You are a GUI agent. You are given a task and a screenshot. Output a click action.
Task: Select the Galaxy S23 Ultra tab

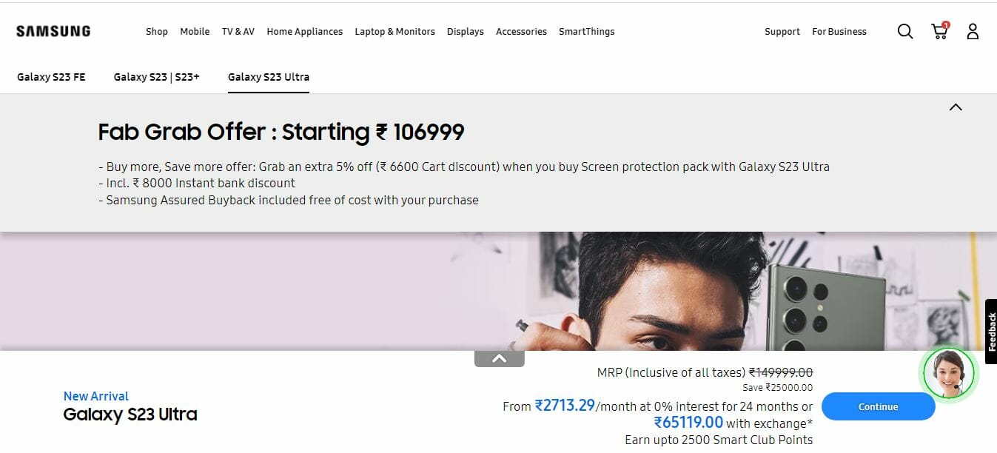click(269, 77)
